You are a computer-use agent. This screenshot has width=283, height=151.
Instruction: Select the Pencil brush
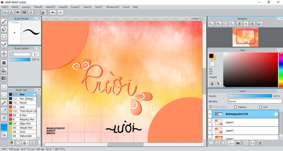23,103
